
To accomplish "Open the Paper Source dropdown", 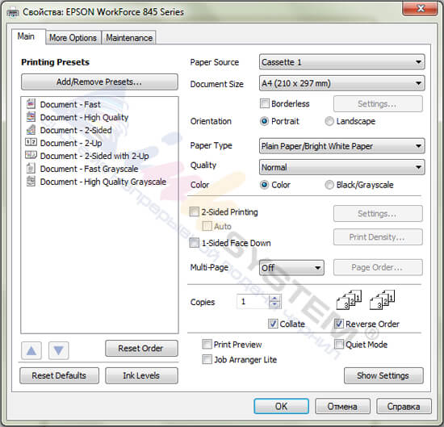I will point(341,62).
